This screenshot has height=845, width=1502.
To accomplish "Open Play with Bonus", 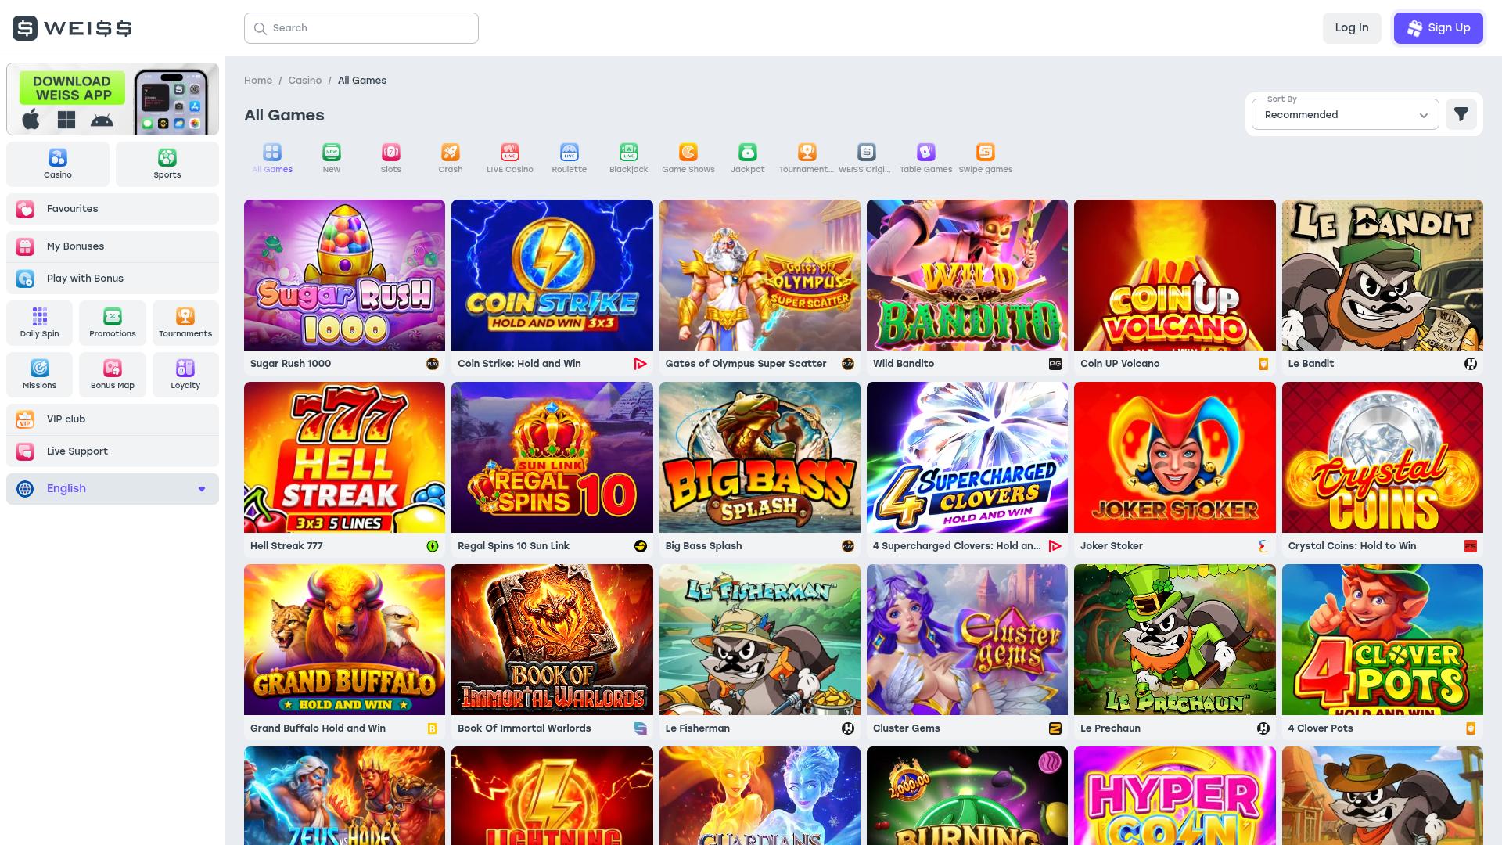I will 113,279.
